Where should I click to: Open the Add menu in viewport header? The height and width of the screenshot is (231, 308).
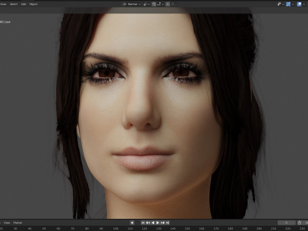pyautogui.click(x=24, y=4)
